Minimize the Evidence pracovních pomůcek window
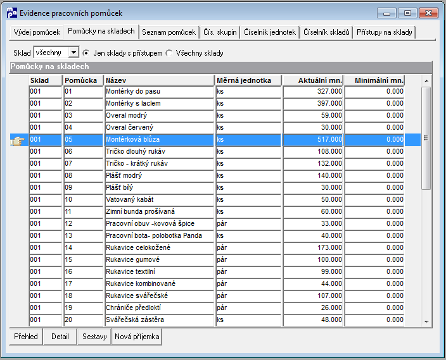This screenshot has height=360, width=446. (x=386, y=13)
